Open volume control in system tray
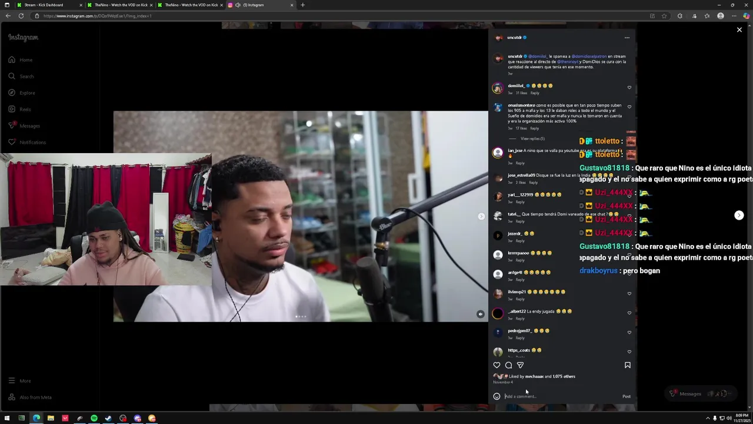 pyautogui.click(x=728, y=418)
